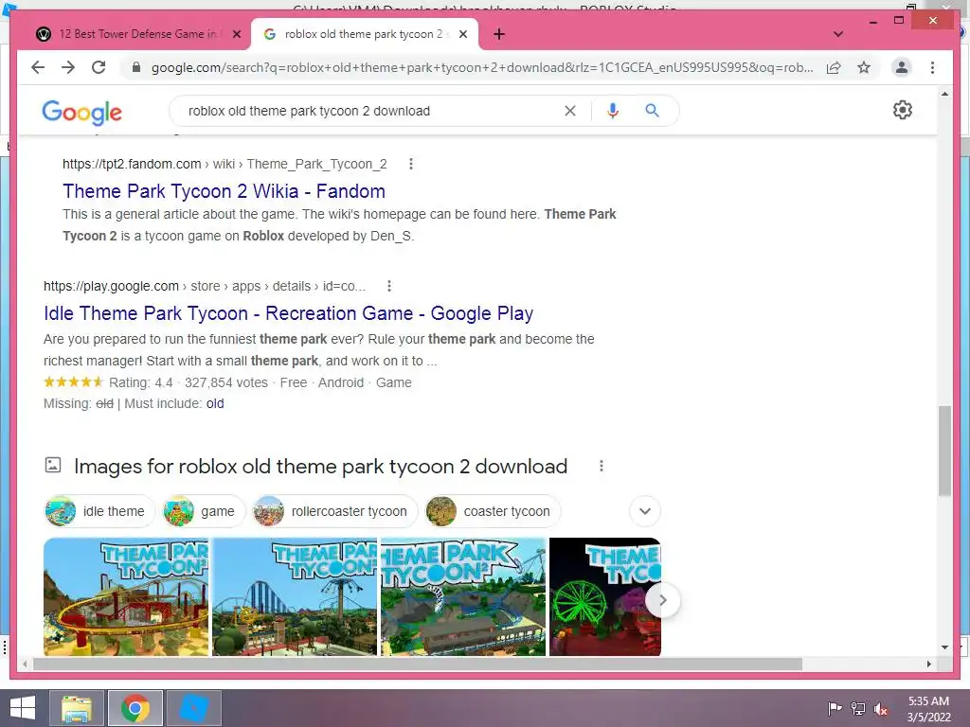Open second image with blue coaster
This screenshot has height=727, width=970.
click(295, 596)
